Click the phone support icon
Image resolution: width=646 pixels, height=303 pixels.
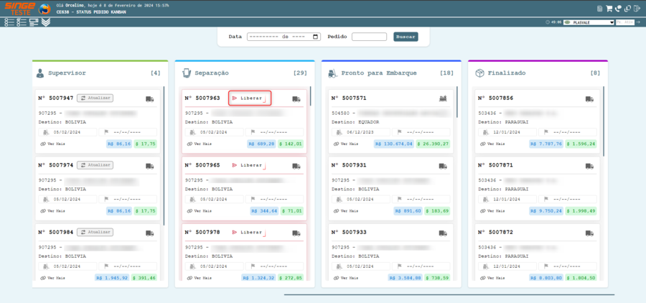tap(618, 9)
